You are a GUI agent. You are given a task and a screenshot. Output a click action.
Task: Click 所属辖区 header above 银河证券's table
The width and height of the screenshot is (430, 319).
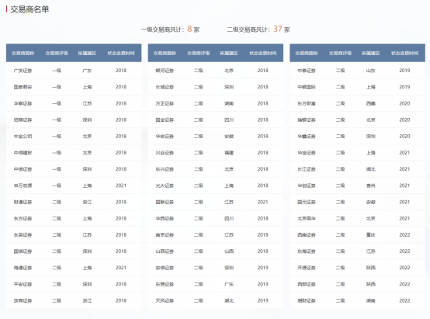[229, 53]
